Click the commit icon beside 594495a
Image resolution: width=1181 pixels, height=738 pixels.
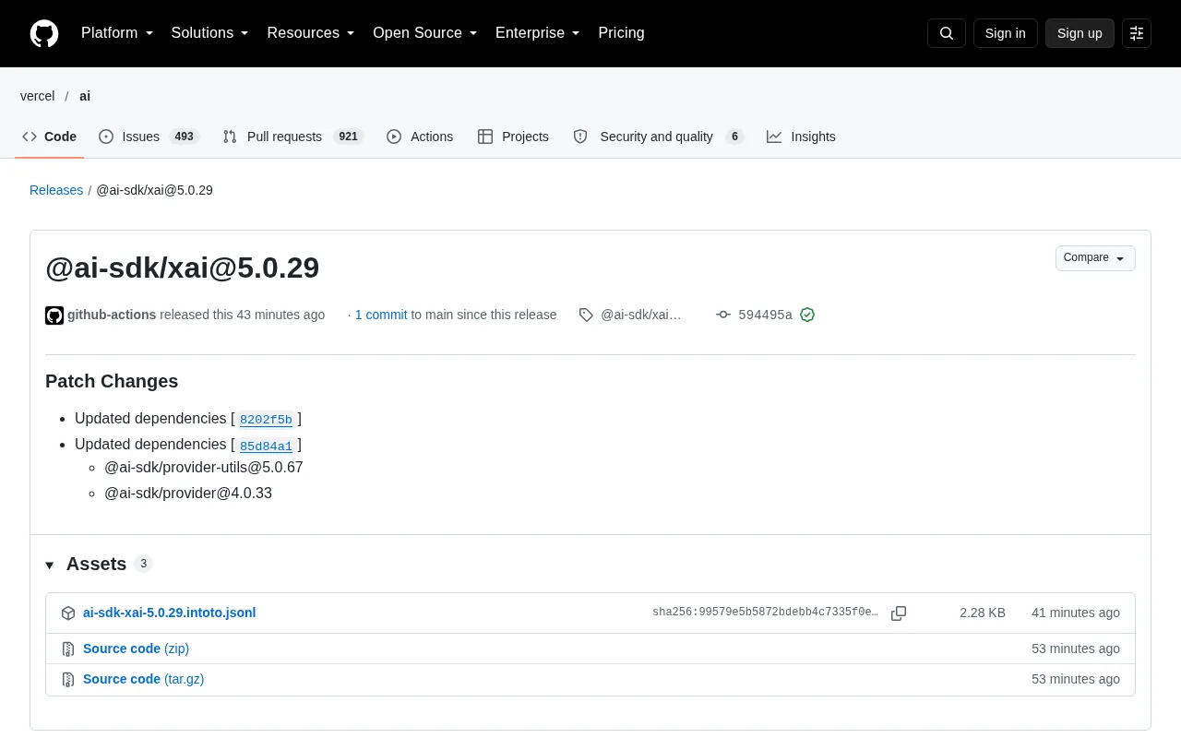(x=723, y=315)
